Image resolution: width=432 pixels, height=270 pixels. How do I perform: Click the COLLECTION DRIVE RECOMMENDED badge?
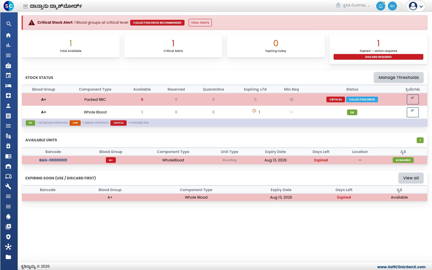point(157,22)
